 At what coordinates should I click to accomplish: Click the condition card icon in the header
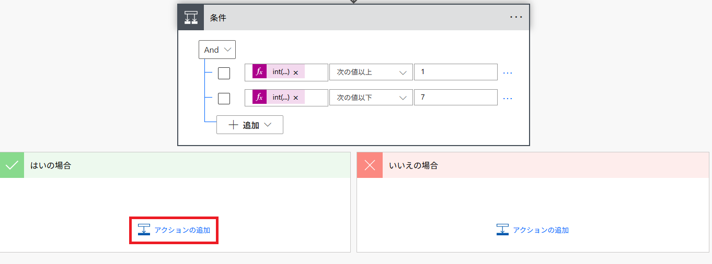coord(191,17)
